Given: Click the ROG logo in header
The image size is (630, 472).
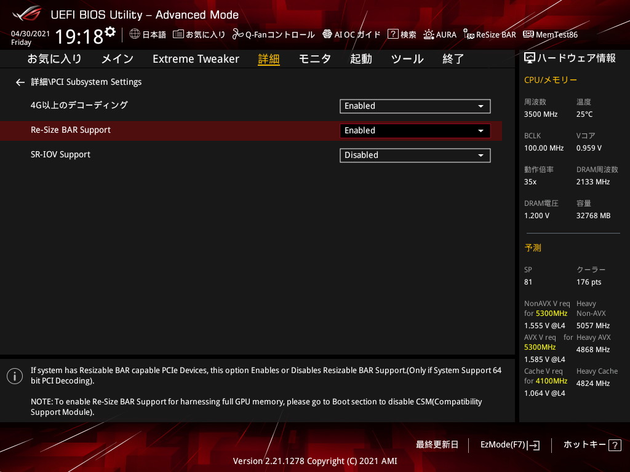Looking at the screenshot, I should (27, 14).
